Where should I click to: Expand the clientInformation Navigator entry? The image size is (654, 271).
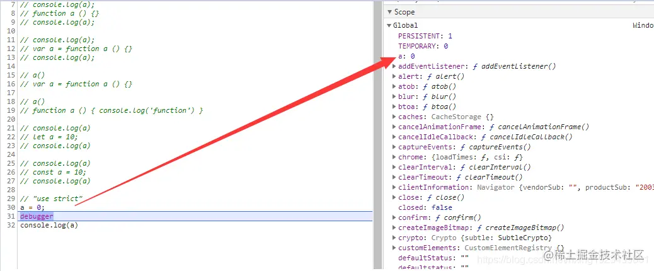click(x=394, y=187)
